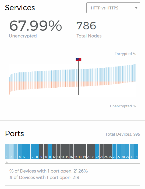Select the blue port bar number 22
The height and width of the screenshot is (189, 145).
click(x=97, y=152)
